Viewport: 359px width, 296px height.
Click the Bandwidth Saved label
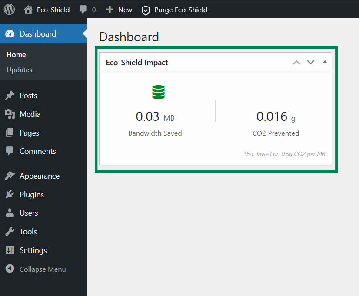[x=155, y=133]
